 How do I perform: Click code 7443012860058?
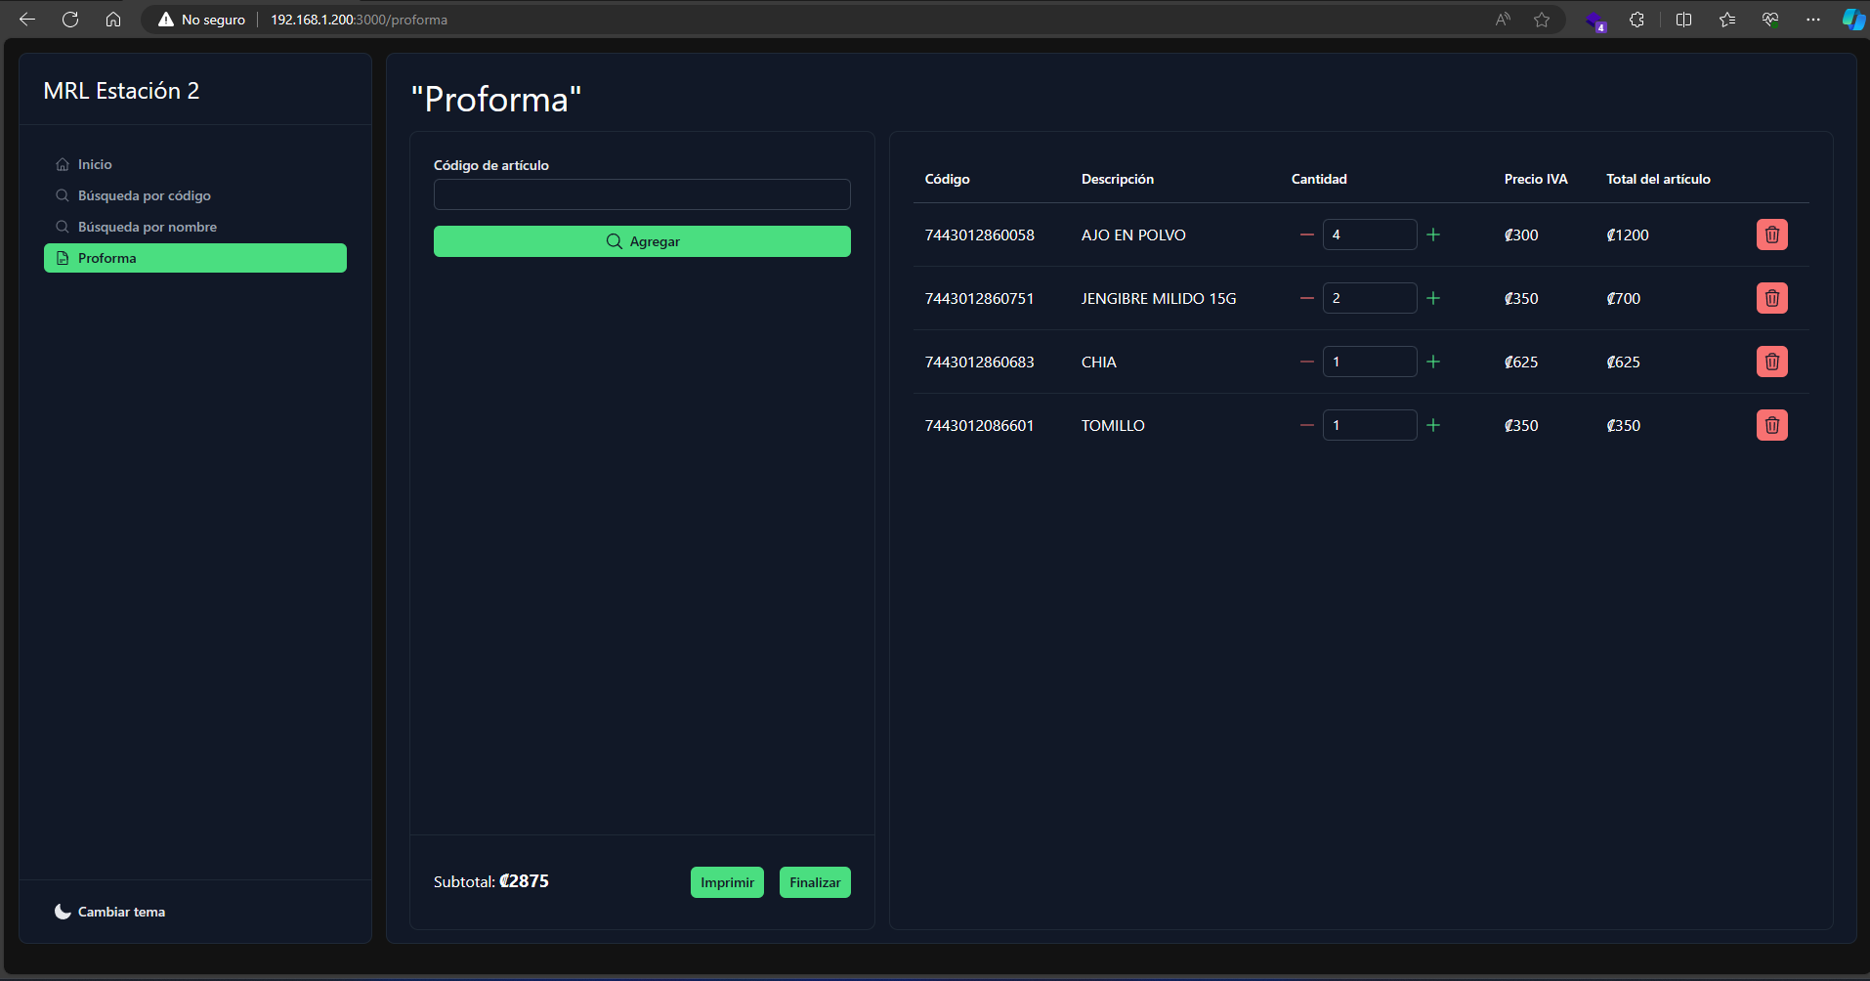979,235
